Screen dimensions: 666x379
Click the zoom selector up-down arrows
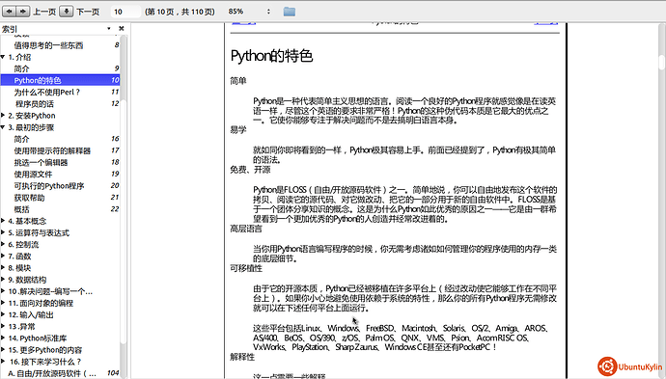click(x=268, y=12)
